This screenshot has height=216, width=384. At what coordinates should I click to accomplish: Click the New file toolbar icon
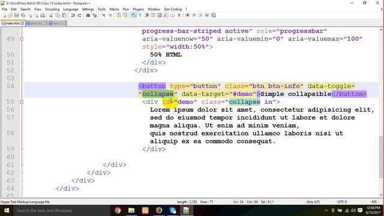[x=4, y=15]
